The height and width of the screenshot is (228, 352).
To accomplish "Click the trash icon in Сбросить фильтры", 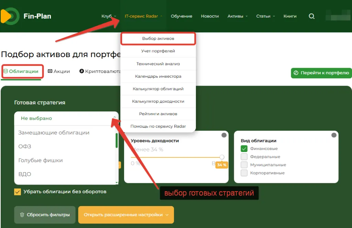I will pyautogui.click(x=22, y=215).
